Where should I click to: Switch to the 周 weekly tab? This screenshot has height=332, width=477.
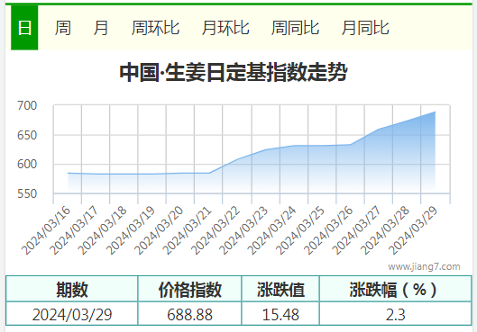click(x=63, y=28)
